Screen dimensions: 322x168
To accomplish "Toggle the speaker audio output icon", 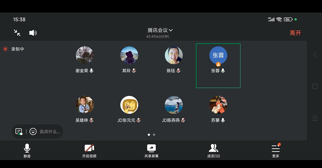I will click(x=33, y=33).
